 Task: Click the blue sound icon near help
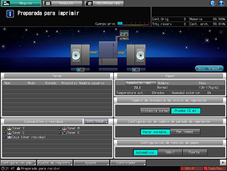pos(213,3)
